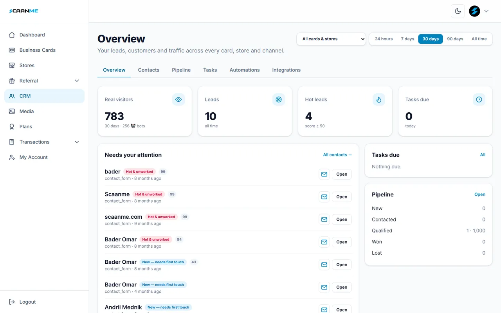Go to Dashboard via its house icon
Image resolution: width=501 pixels, height=313 pixels.
pyautogui.click(x=12, y=35)
